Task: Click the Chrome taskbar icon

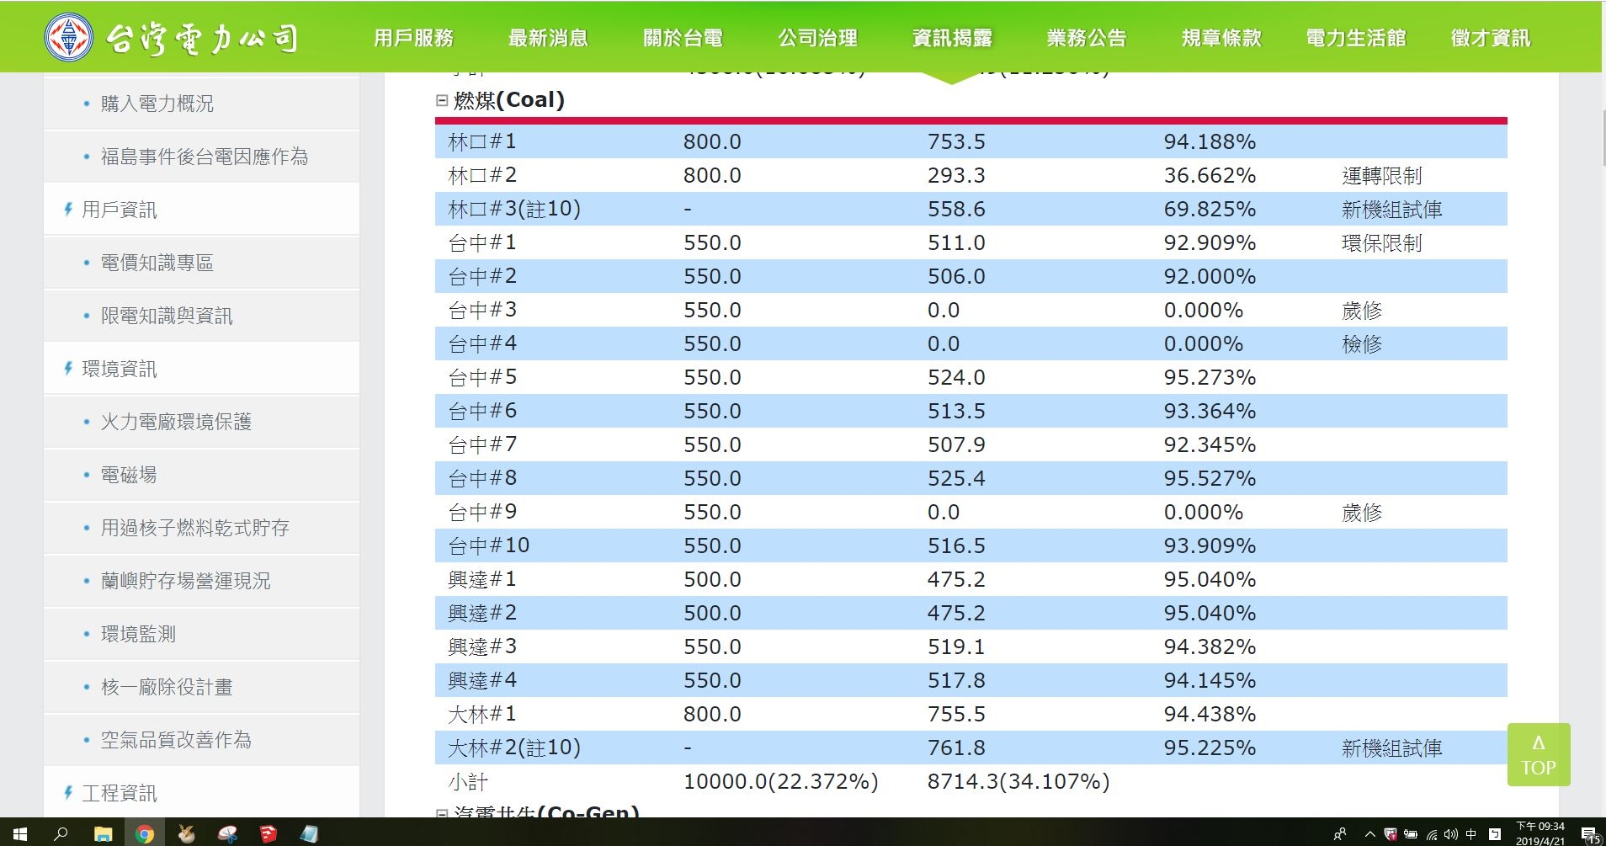Action: click(145, 833)
